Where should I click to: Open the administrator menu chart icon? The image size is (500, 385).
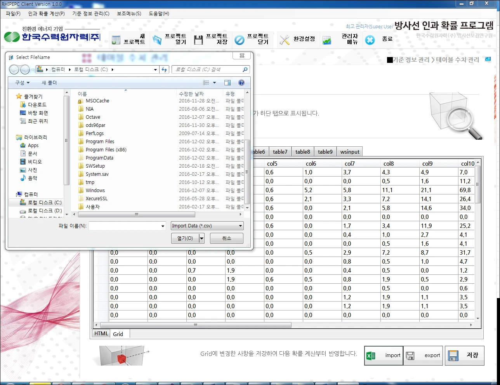point(327,40)
